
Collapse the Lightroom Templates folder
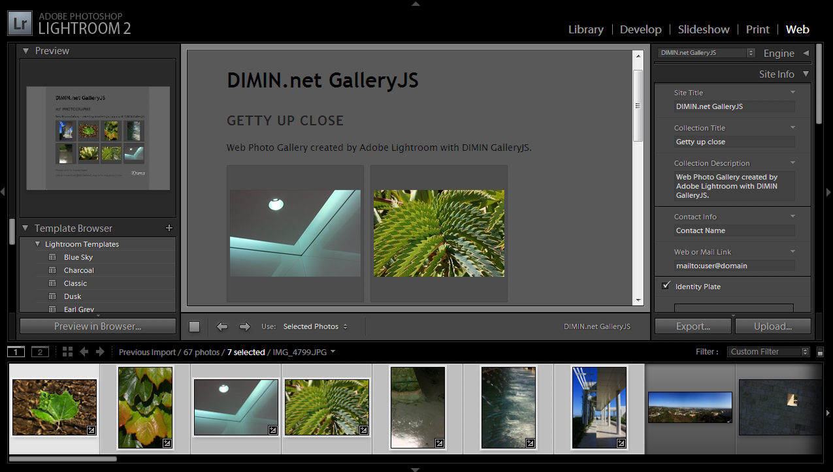pyautogui.click(x=38, y=244)
